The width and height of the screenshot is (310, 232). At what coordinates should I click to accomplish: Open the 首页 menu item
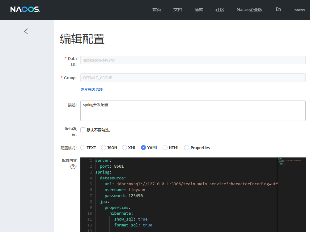[157, 10]
